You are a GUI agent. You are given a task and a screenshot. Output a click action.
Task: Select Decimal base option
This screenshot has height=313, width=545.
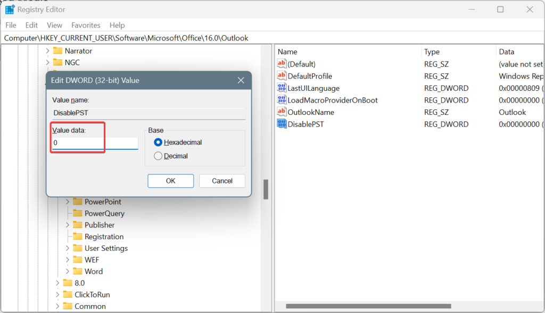(158, 156)
